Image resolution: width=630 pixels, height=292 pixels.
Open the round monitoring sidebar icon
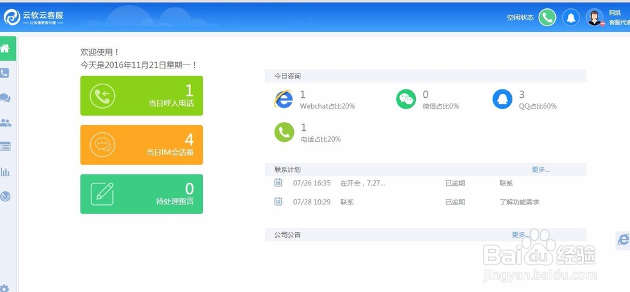point(5,196)
